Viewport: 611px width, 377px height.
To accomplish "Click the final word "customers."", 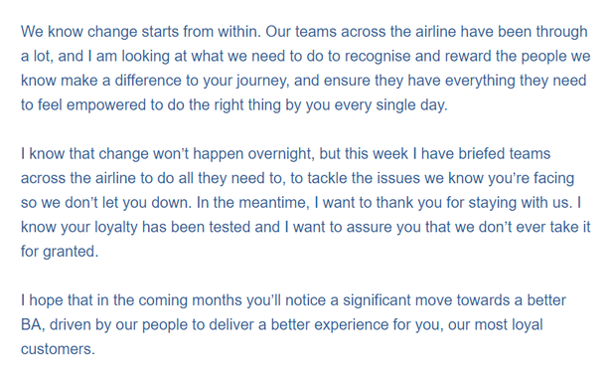I will click(58, 349).
